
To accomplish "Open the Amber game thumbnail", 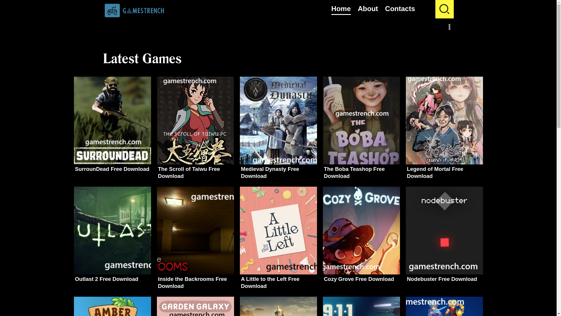I will point(112,306).
